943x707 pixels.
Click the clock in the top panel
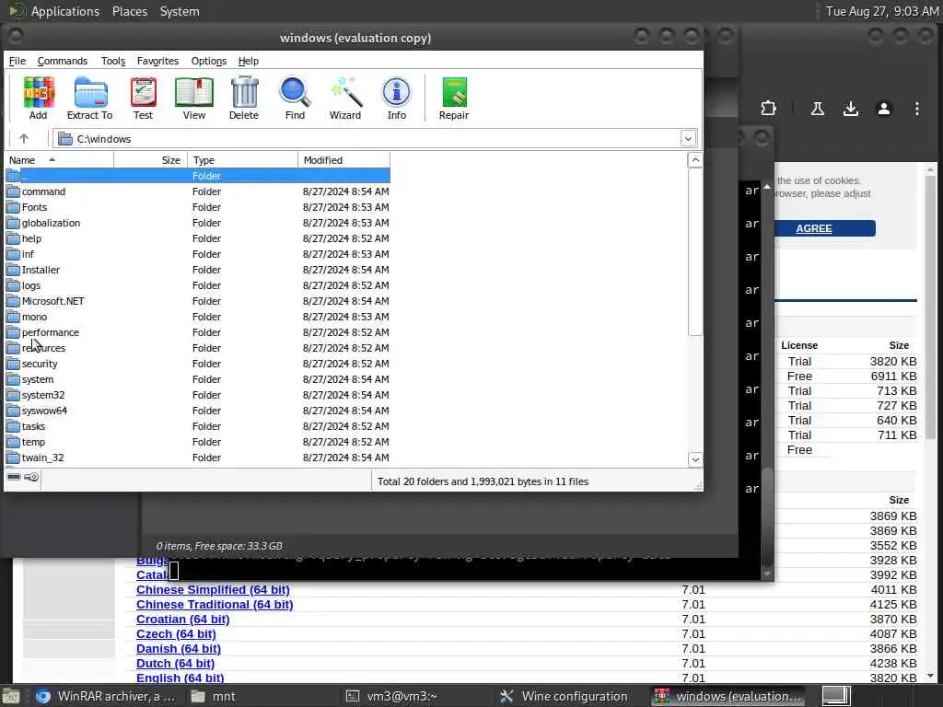(881, 11)
